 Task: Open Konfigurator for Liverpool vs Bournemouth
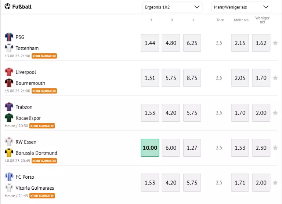click(x=44, y=91)
